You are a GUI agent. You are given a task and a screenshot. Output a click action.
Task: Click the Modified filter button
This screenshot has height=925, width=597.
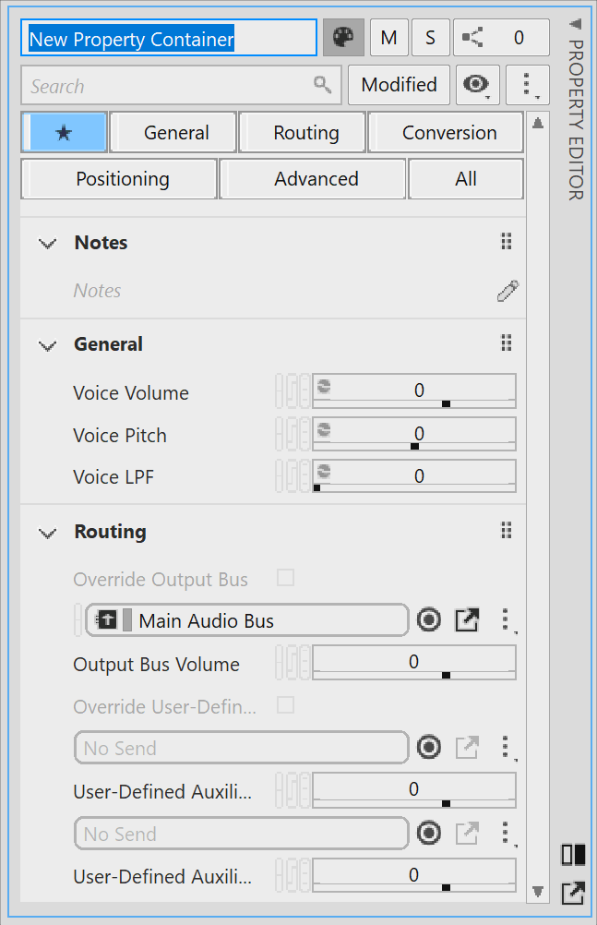[399, 85]
